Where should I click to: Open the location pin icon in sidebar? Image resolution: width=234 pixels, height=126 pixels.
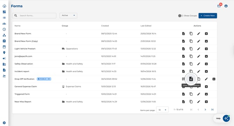(4, 53)
